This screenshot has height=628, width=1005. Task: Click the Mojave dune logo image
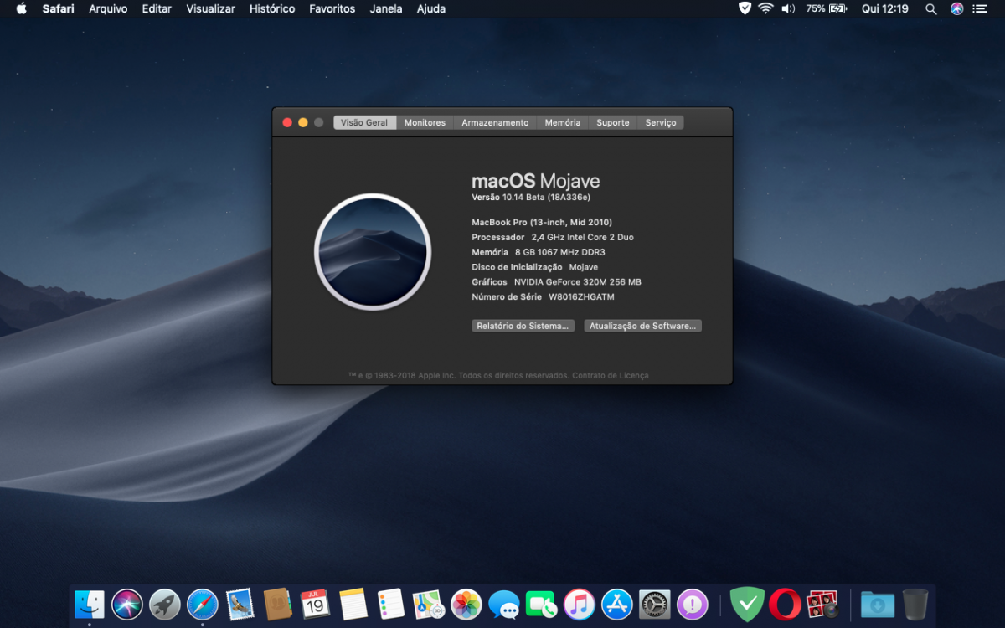(373, 252)
